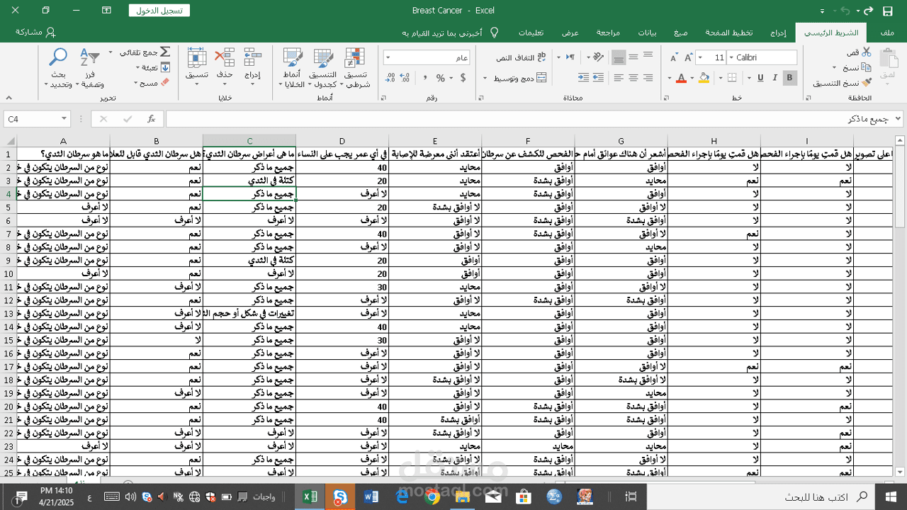Collapse the ribbon with the chevron
Screen dimensions: 907x510
[x=9, y=98]
